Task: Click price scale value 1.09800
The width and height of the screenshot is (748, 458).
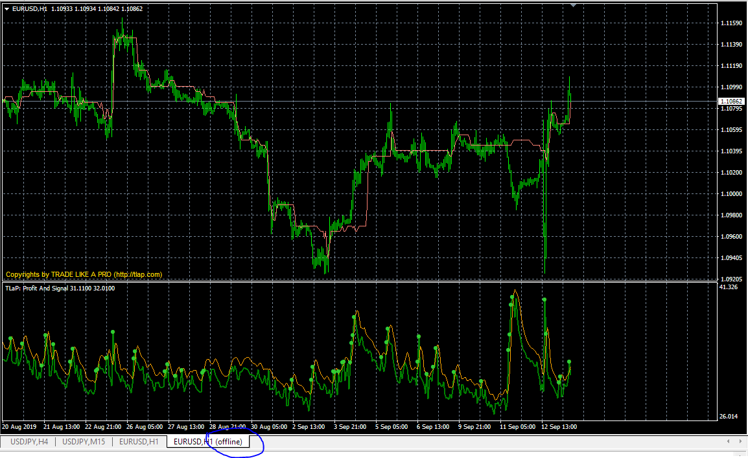Action: pyautogui.click(x=731, y=215)
